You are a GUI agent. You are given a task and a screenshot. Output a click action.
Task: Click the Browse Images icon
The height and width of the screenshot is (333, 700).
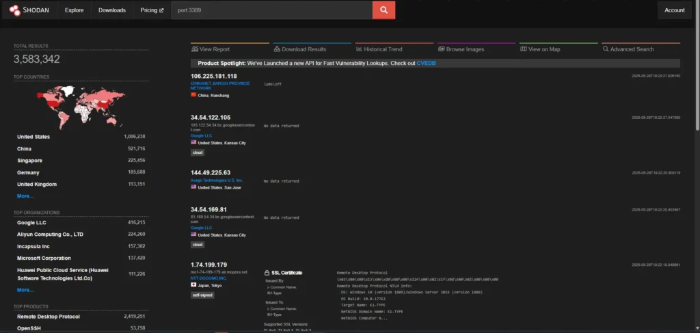[x=441, y=49]
